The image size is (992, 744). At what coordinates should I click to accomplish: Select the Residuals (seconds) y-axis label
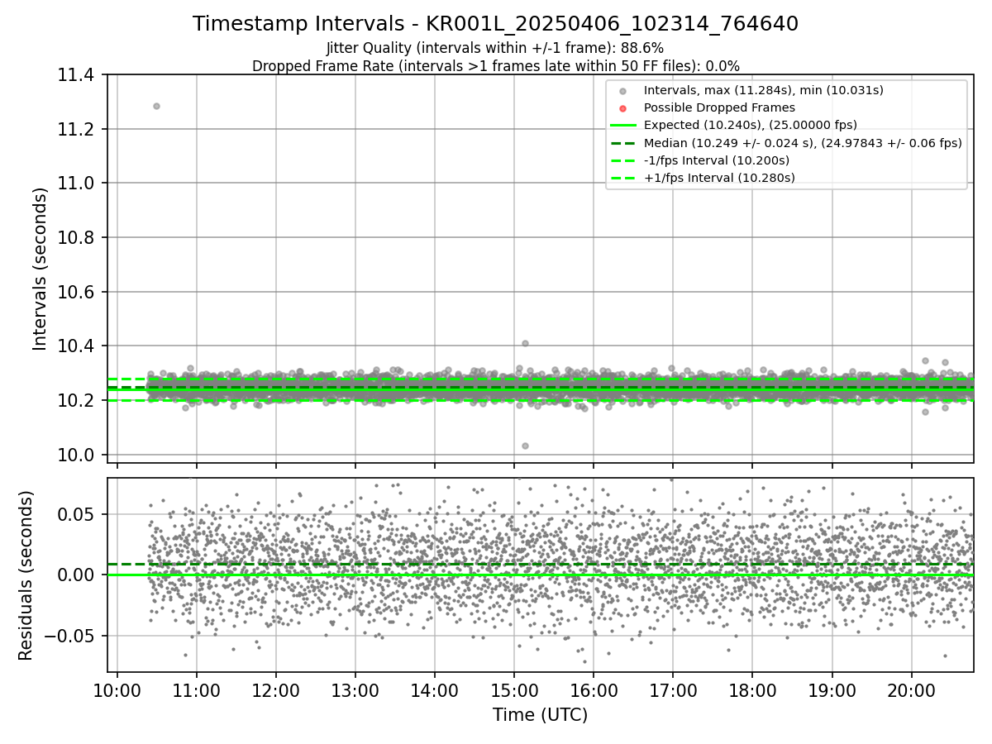(x=26, y=575)
